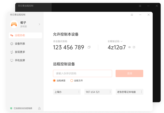
Task: Connect to 上海办 recent device
Action: (65, 92)
